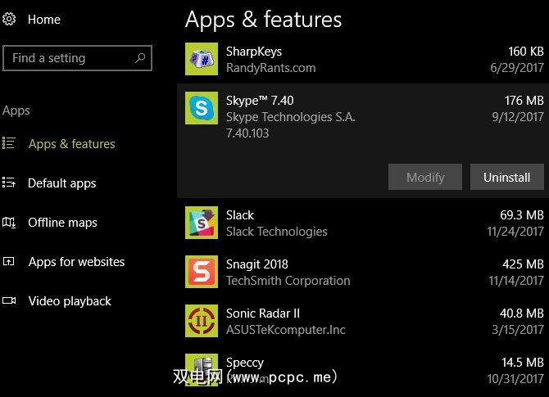Viewport: 549px width, 397px height.
Task: Open Video playback section
Action: coord(70,301)
